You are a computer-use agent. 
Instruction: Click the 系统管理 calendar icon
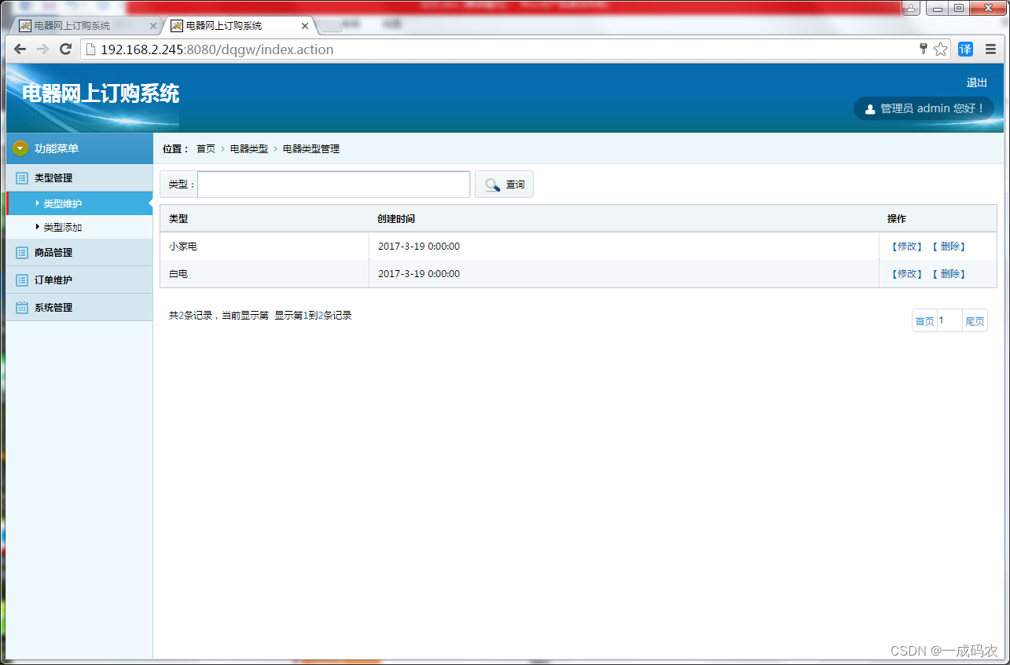pos(22,308)
